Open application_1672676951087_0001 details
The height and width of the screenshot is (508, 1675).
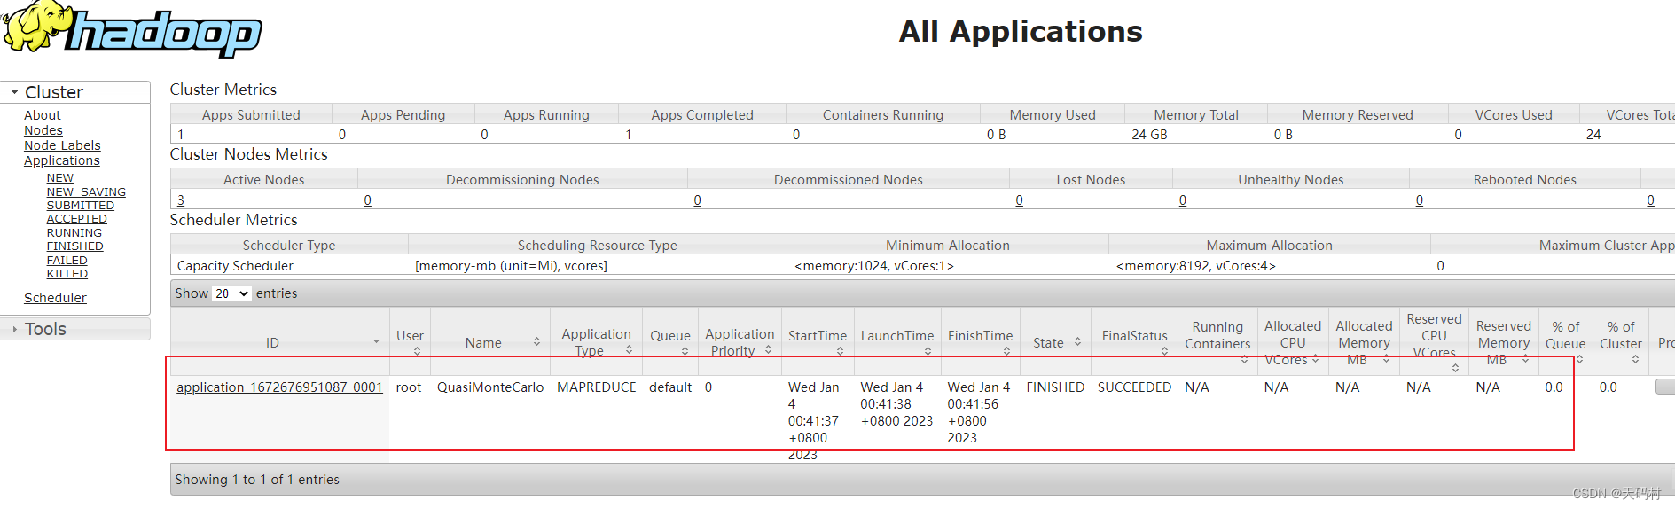pos(279,387)
